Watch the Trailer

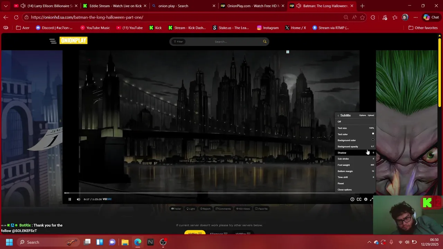tap(176, 209)
